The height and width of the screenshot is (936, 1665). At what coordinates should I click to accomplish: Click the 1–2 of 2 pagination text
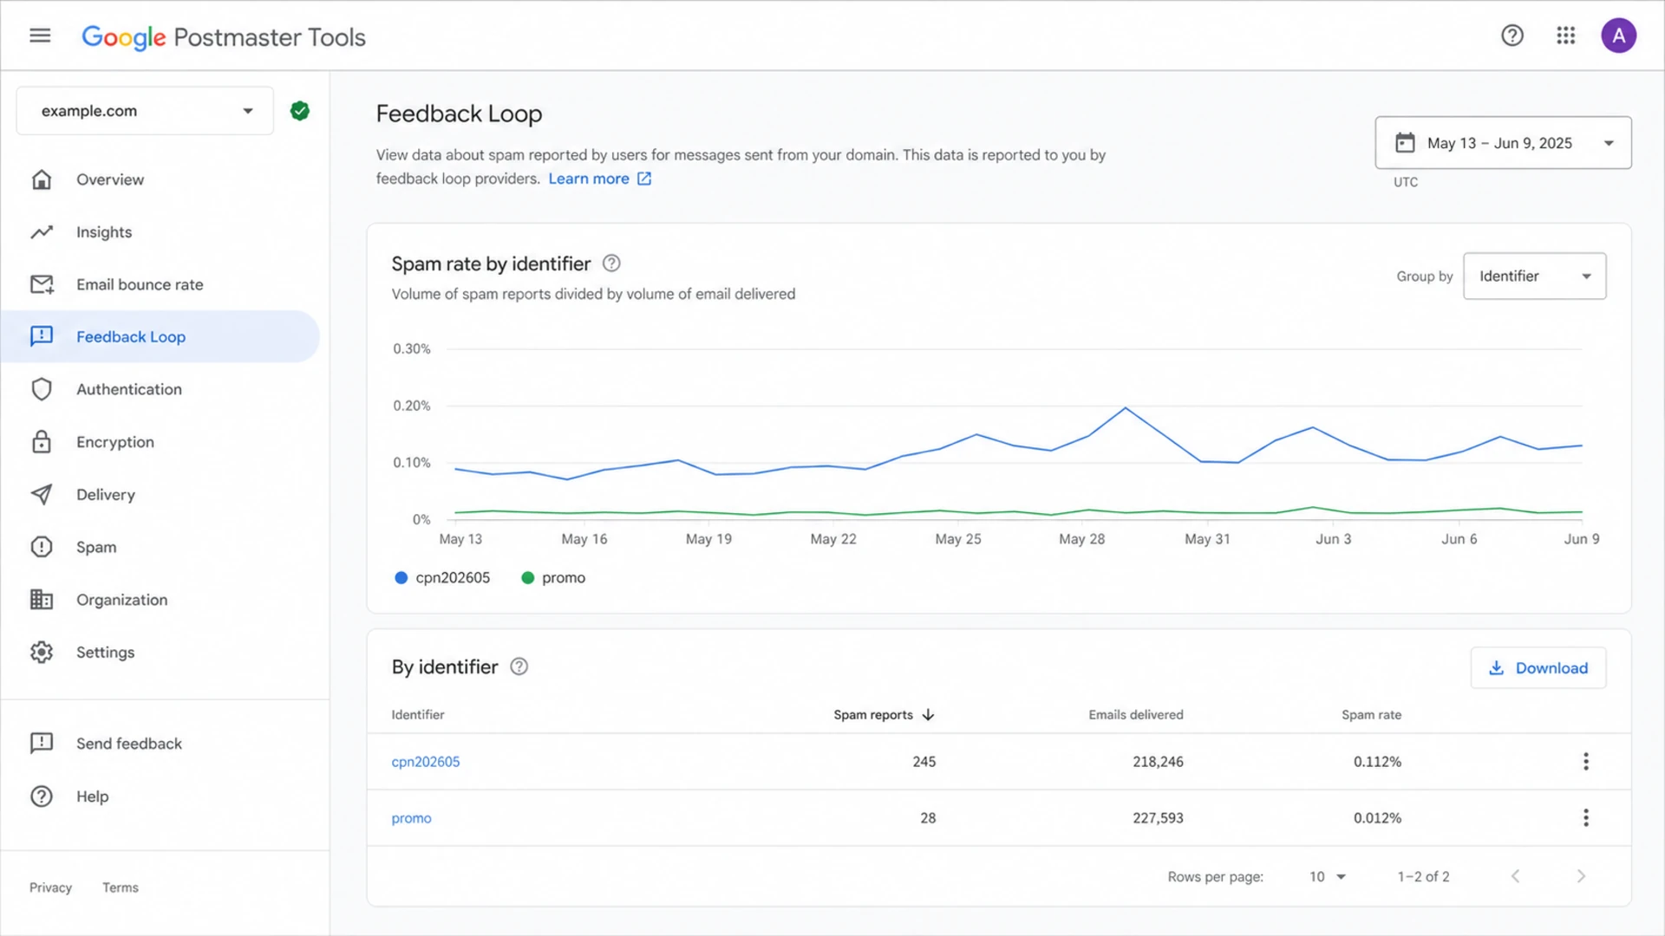coord(1423,876)
